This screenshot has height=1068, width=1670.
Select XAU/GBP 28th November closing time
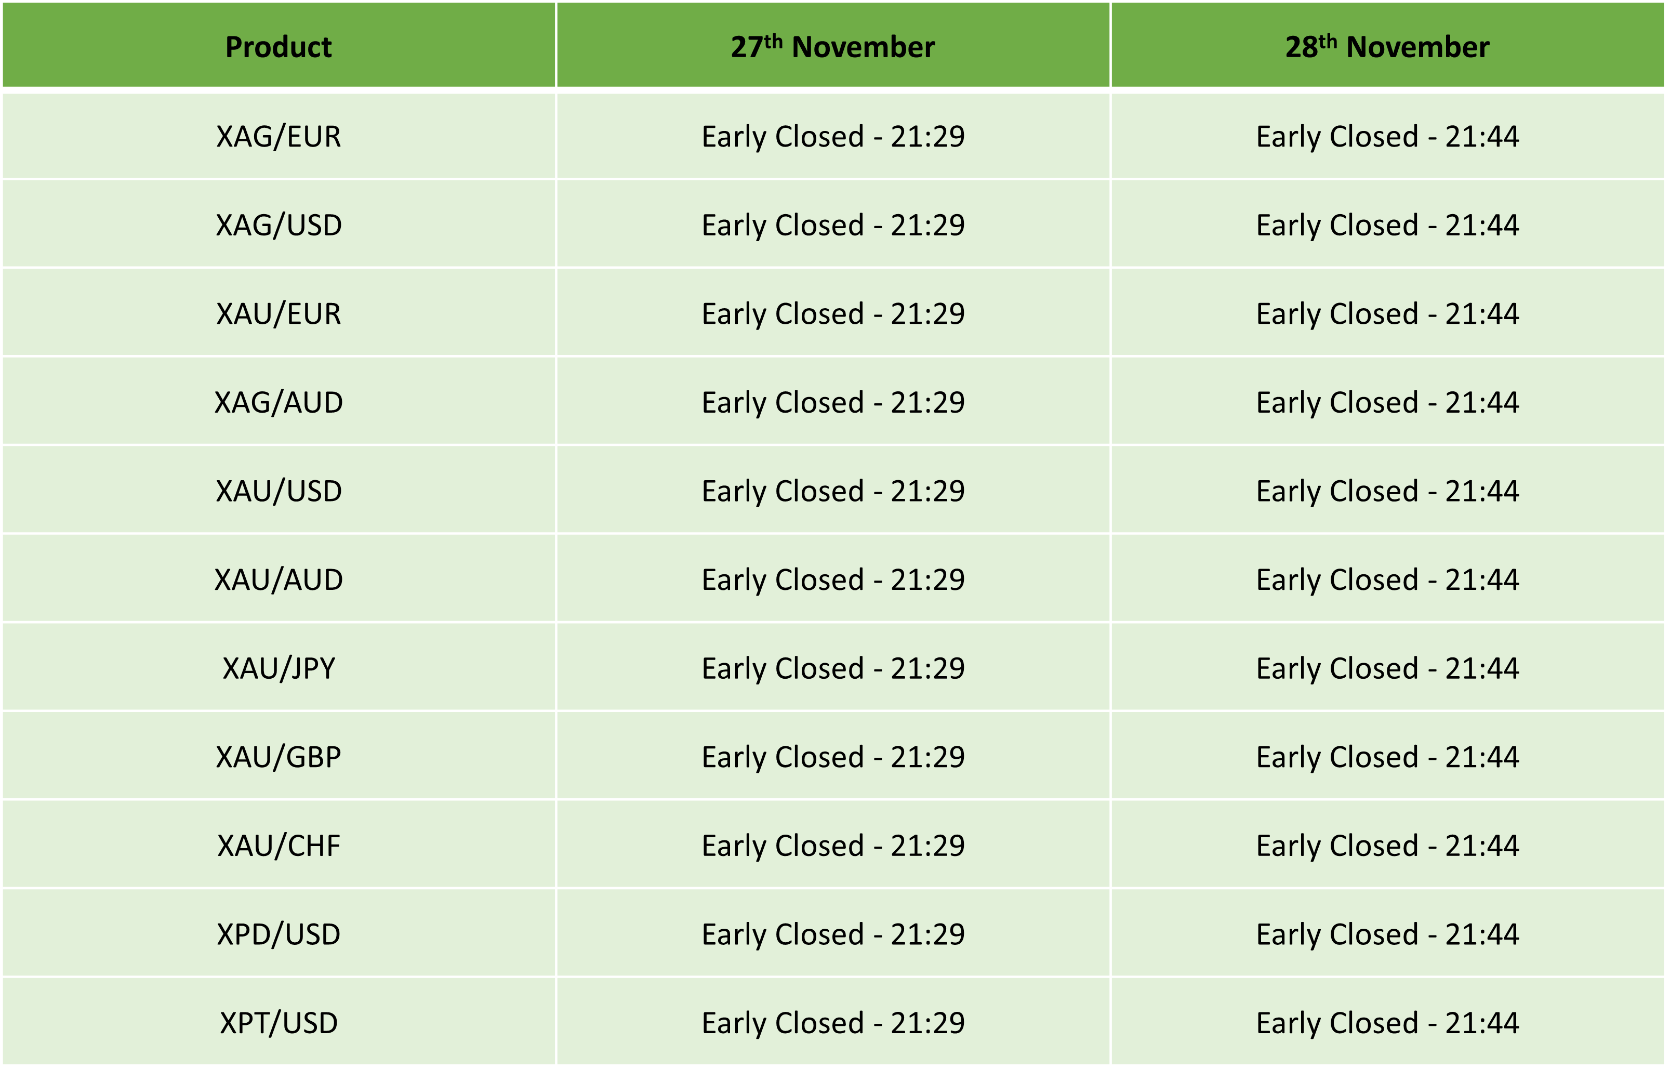(1387, 757)
